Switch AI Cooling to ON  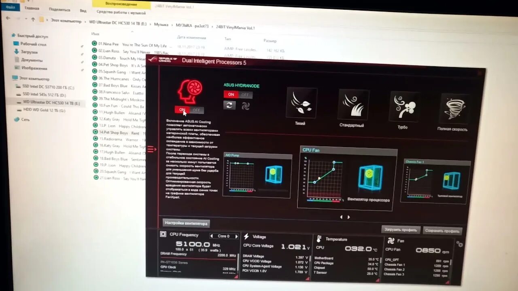[x=182, y=110]
